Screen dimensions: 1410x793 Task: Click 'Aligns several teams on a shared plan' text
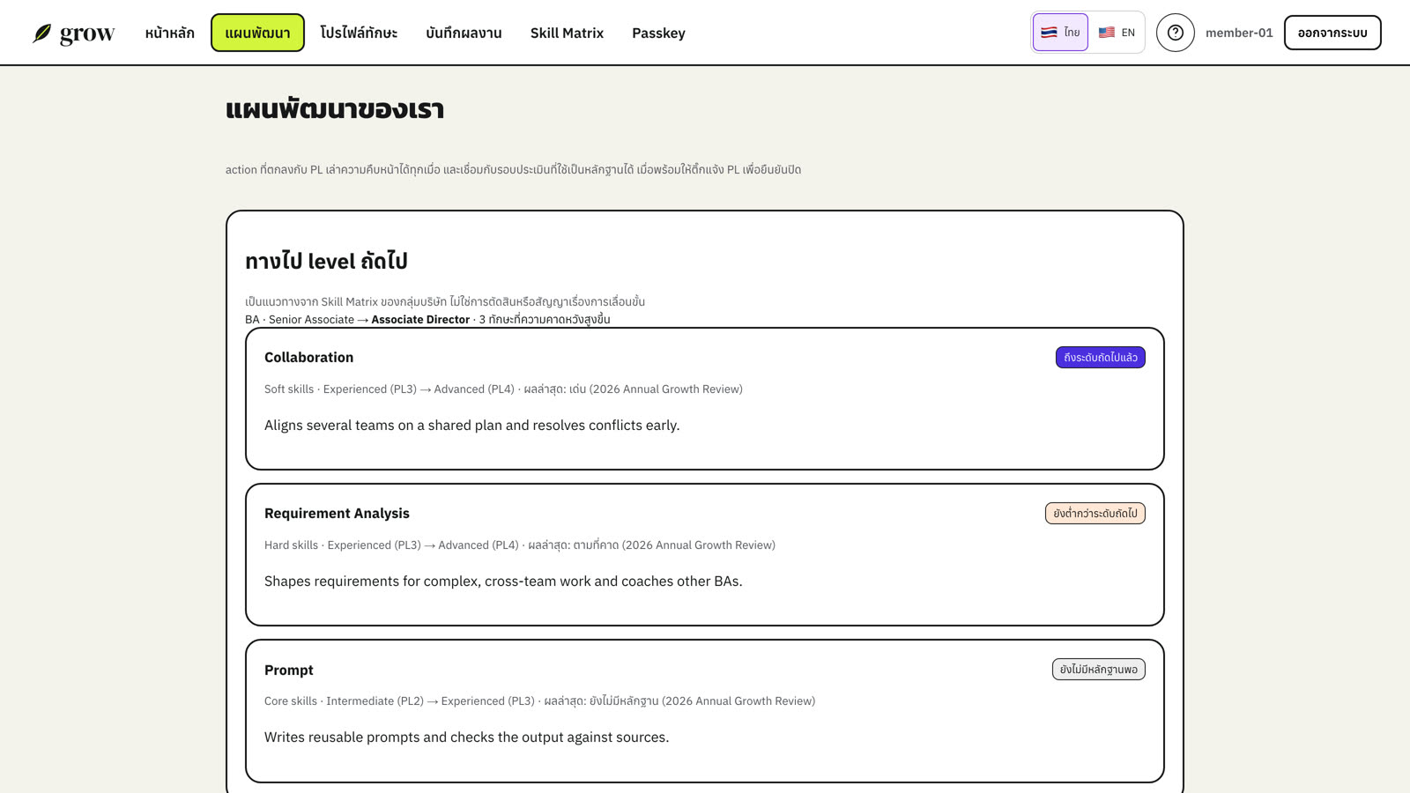pos(471,425)
